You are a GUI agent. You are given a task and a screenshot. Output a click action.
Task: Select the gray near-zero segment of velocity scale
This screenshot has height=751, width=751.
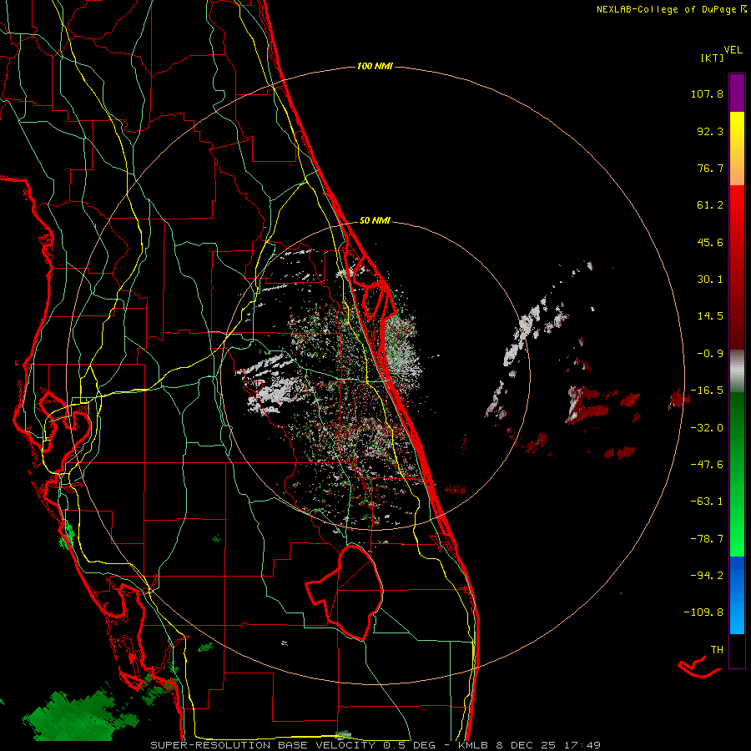point(737,371)
